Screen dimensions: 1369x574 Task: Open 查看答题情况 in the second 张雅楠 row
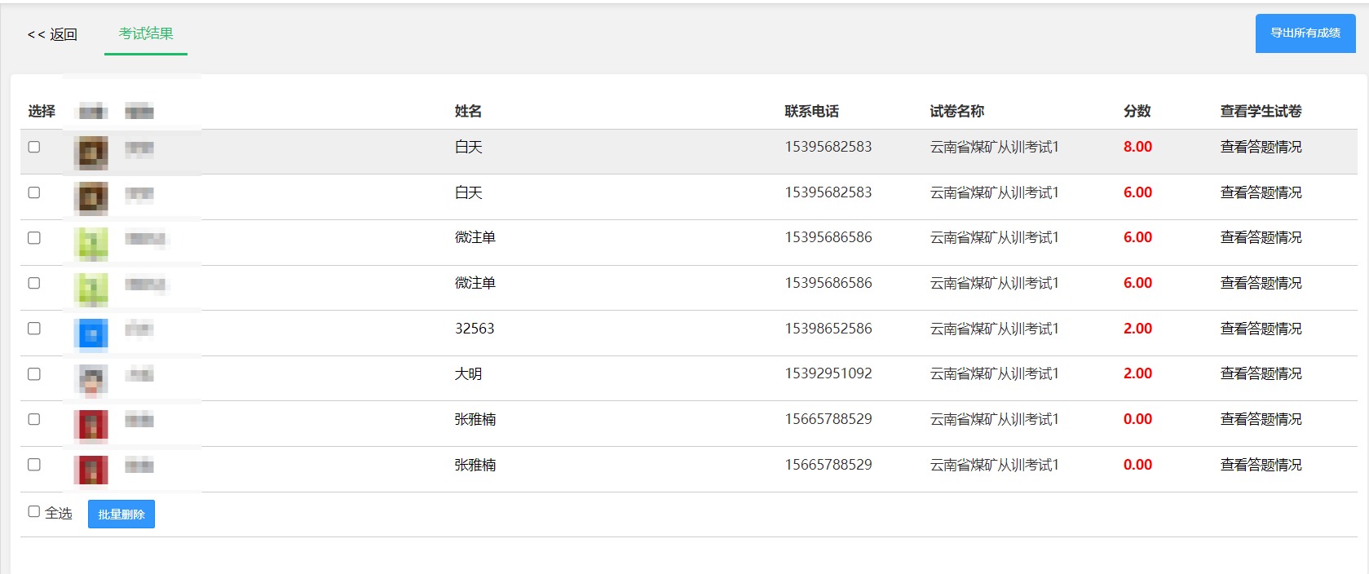tap(1261, 465)
